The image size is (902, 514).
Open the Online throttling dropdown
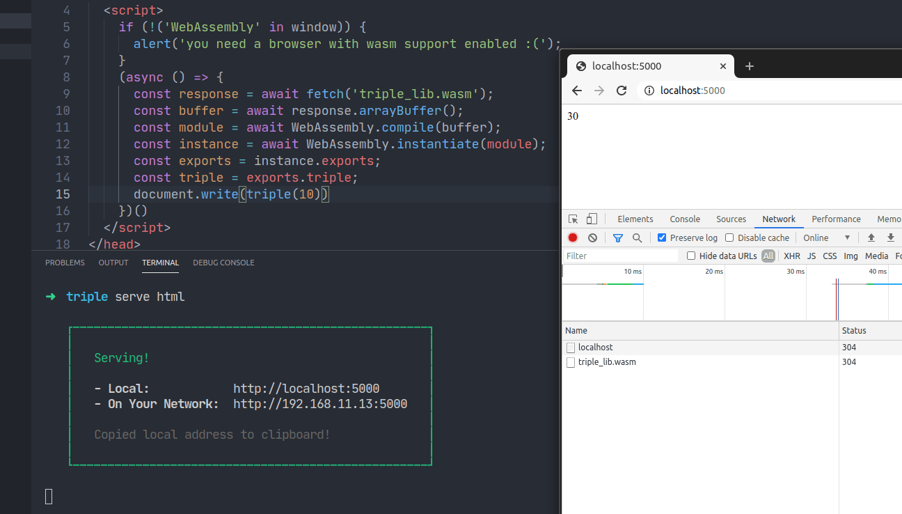pos(827,237)
